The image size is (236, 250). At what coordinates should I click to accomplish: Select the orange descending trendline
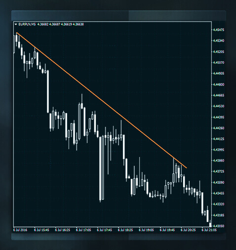coord(102,100)
